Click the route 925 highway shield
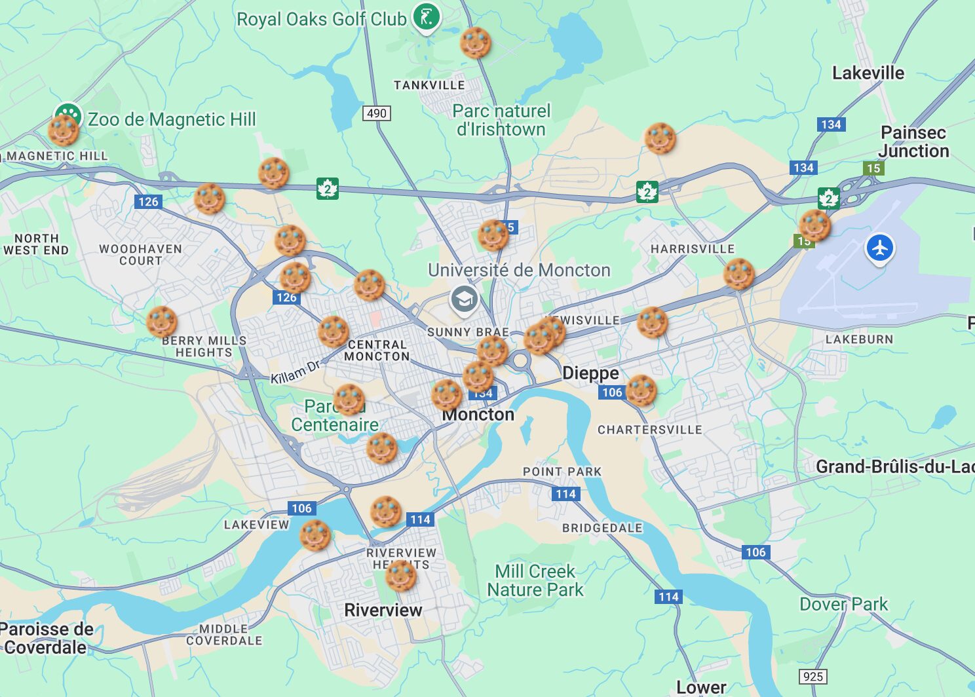Viewport: 975px width, 697px height. (813, 676)
